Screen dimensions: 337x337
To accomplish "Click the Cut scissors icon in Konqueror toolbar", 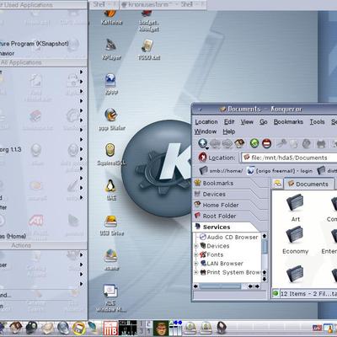I will 281,143.
